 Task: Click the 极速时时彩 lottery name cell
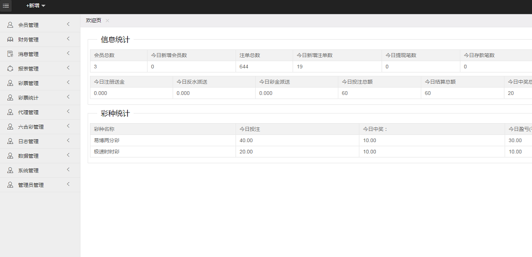106,152
